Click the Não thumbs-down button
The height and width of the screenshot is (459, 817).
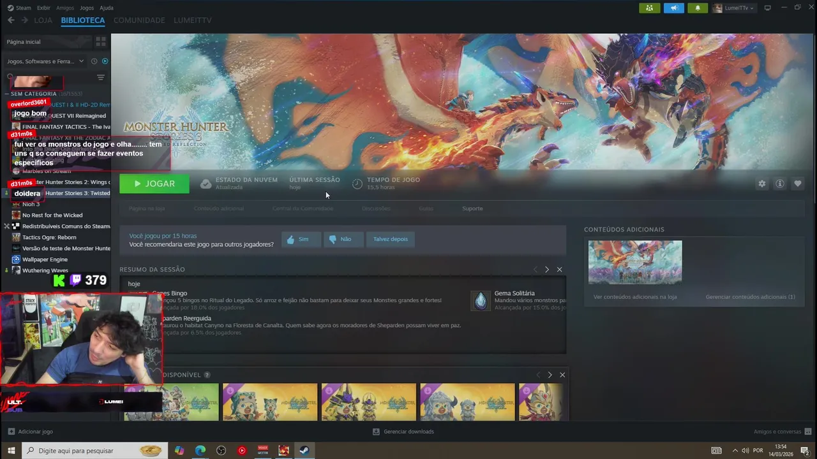point(343,239)
